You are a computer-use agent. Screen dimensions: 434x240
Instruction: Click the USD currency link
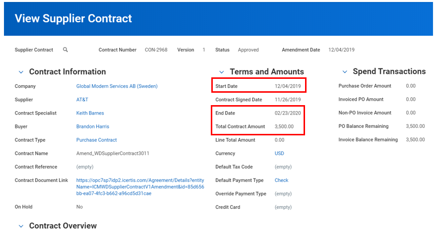tap(279, 154)
